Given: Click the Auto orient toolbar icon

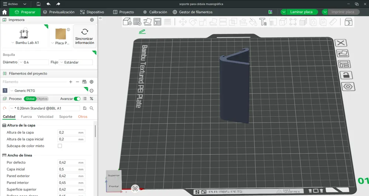Looking at the screenshot, I should point(148,22).
